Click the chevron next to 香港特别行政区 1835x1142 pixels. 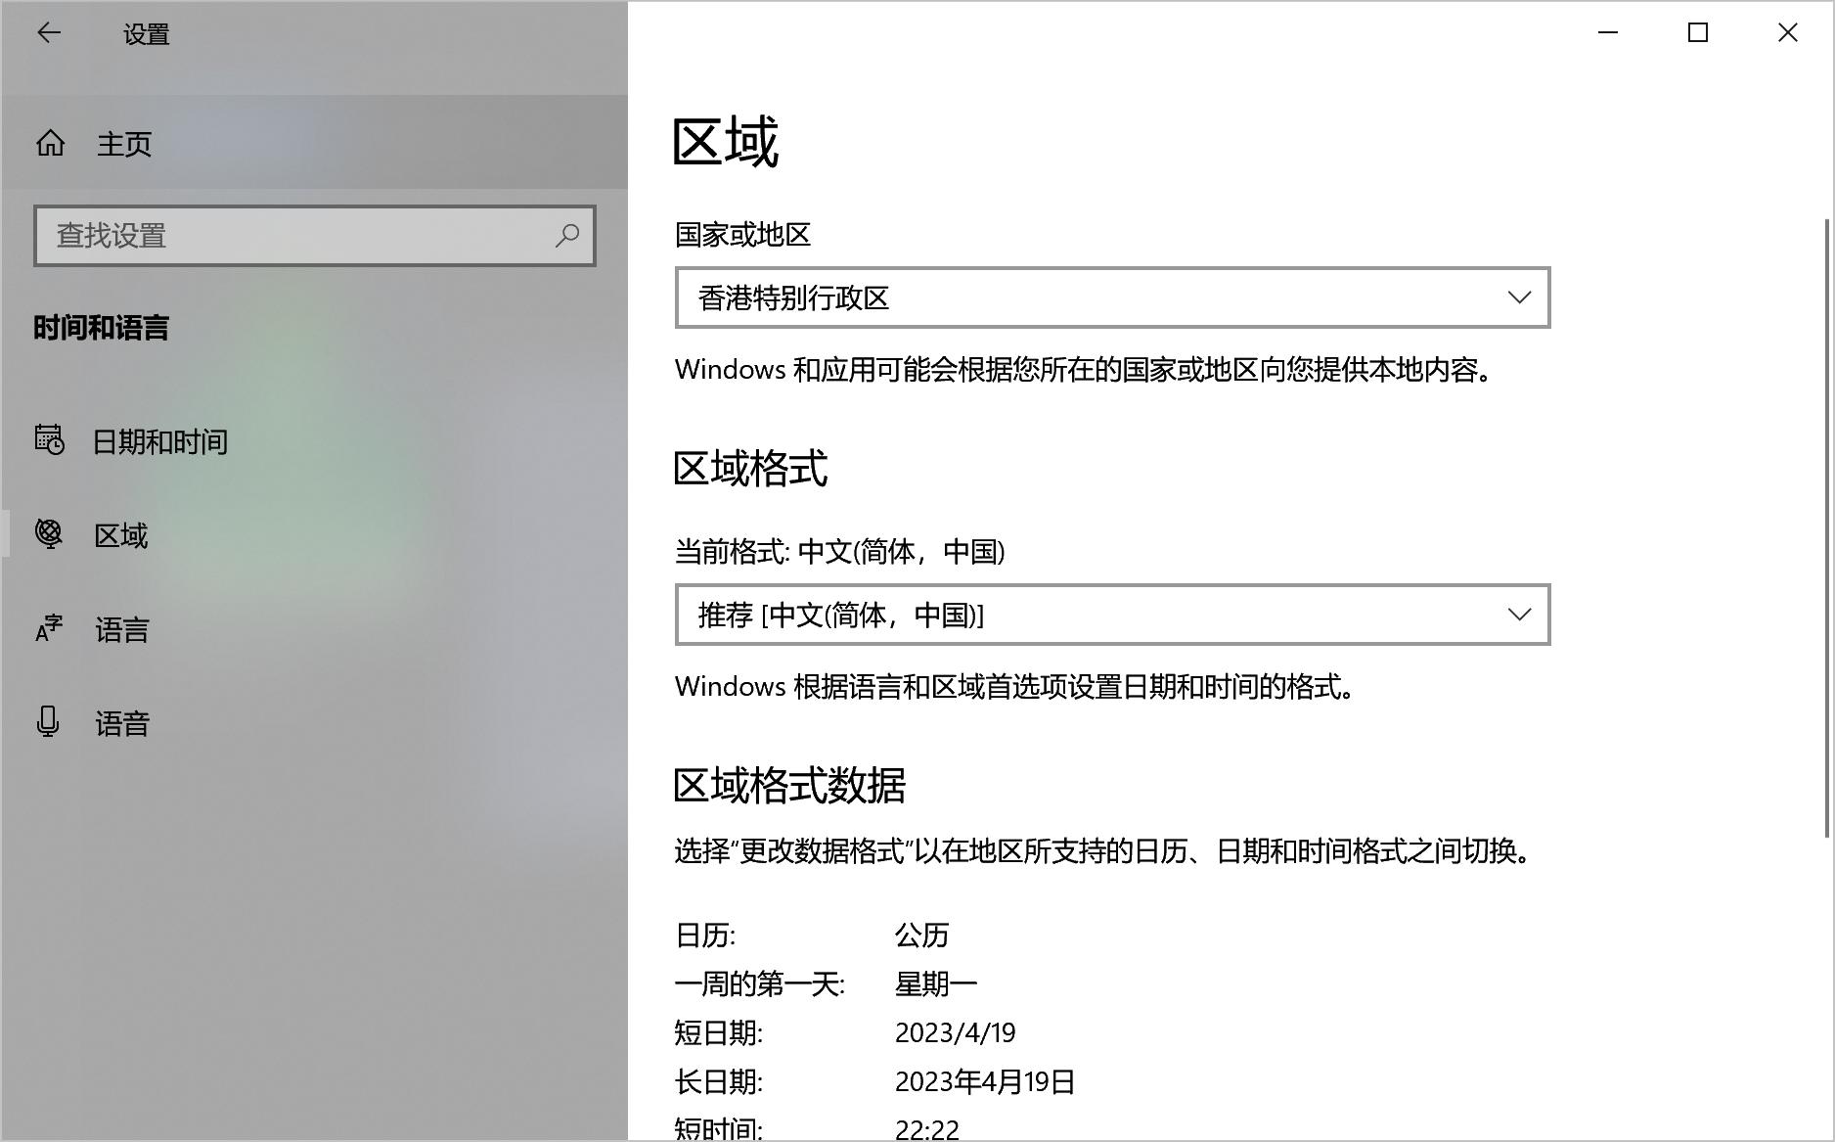pos(1518,298)
